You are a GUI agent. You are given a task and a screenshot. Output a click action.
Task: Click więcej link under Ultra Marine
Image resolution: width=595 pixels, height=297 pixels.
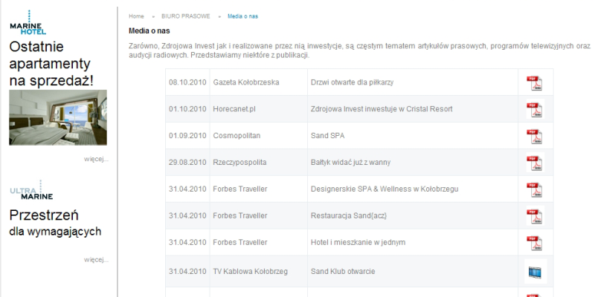tap(97, 259)
